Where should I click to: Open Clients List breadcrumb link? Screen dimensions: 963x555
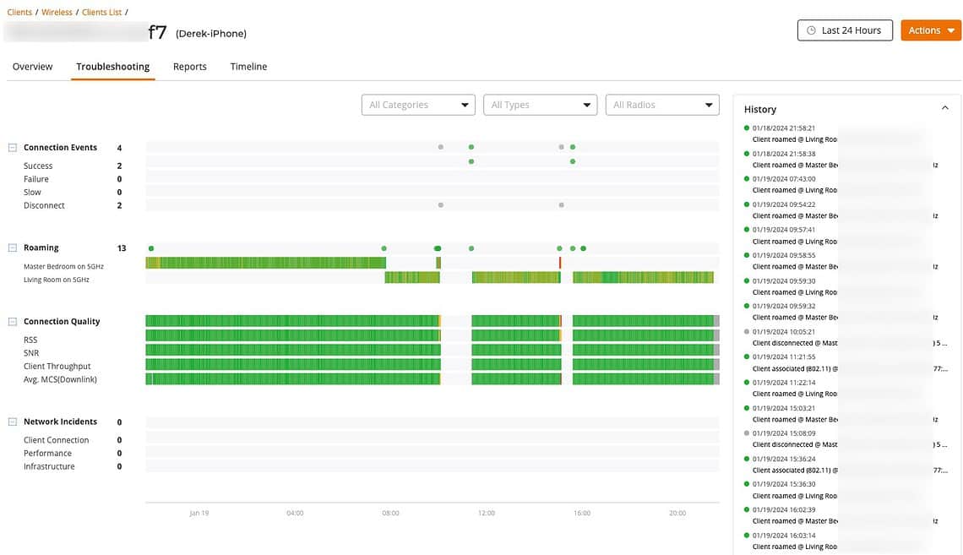click(101, 13)
